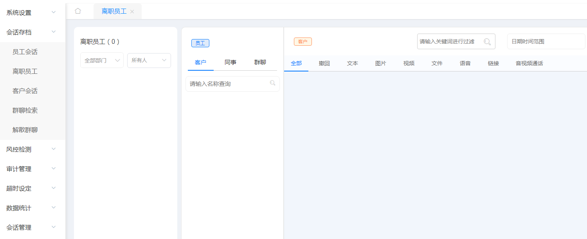Image resolution: width=587 pixels, height=239 pixels.
Task: Filter messages by 图片 type
Action: pos(380,63)
